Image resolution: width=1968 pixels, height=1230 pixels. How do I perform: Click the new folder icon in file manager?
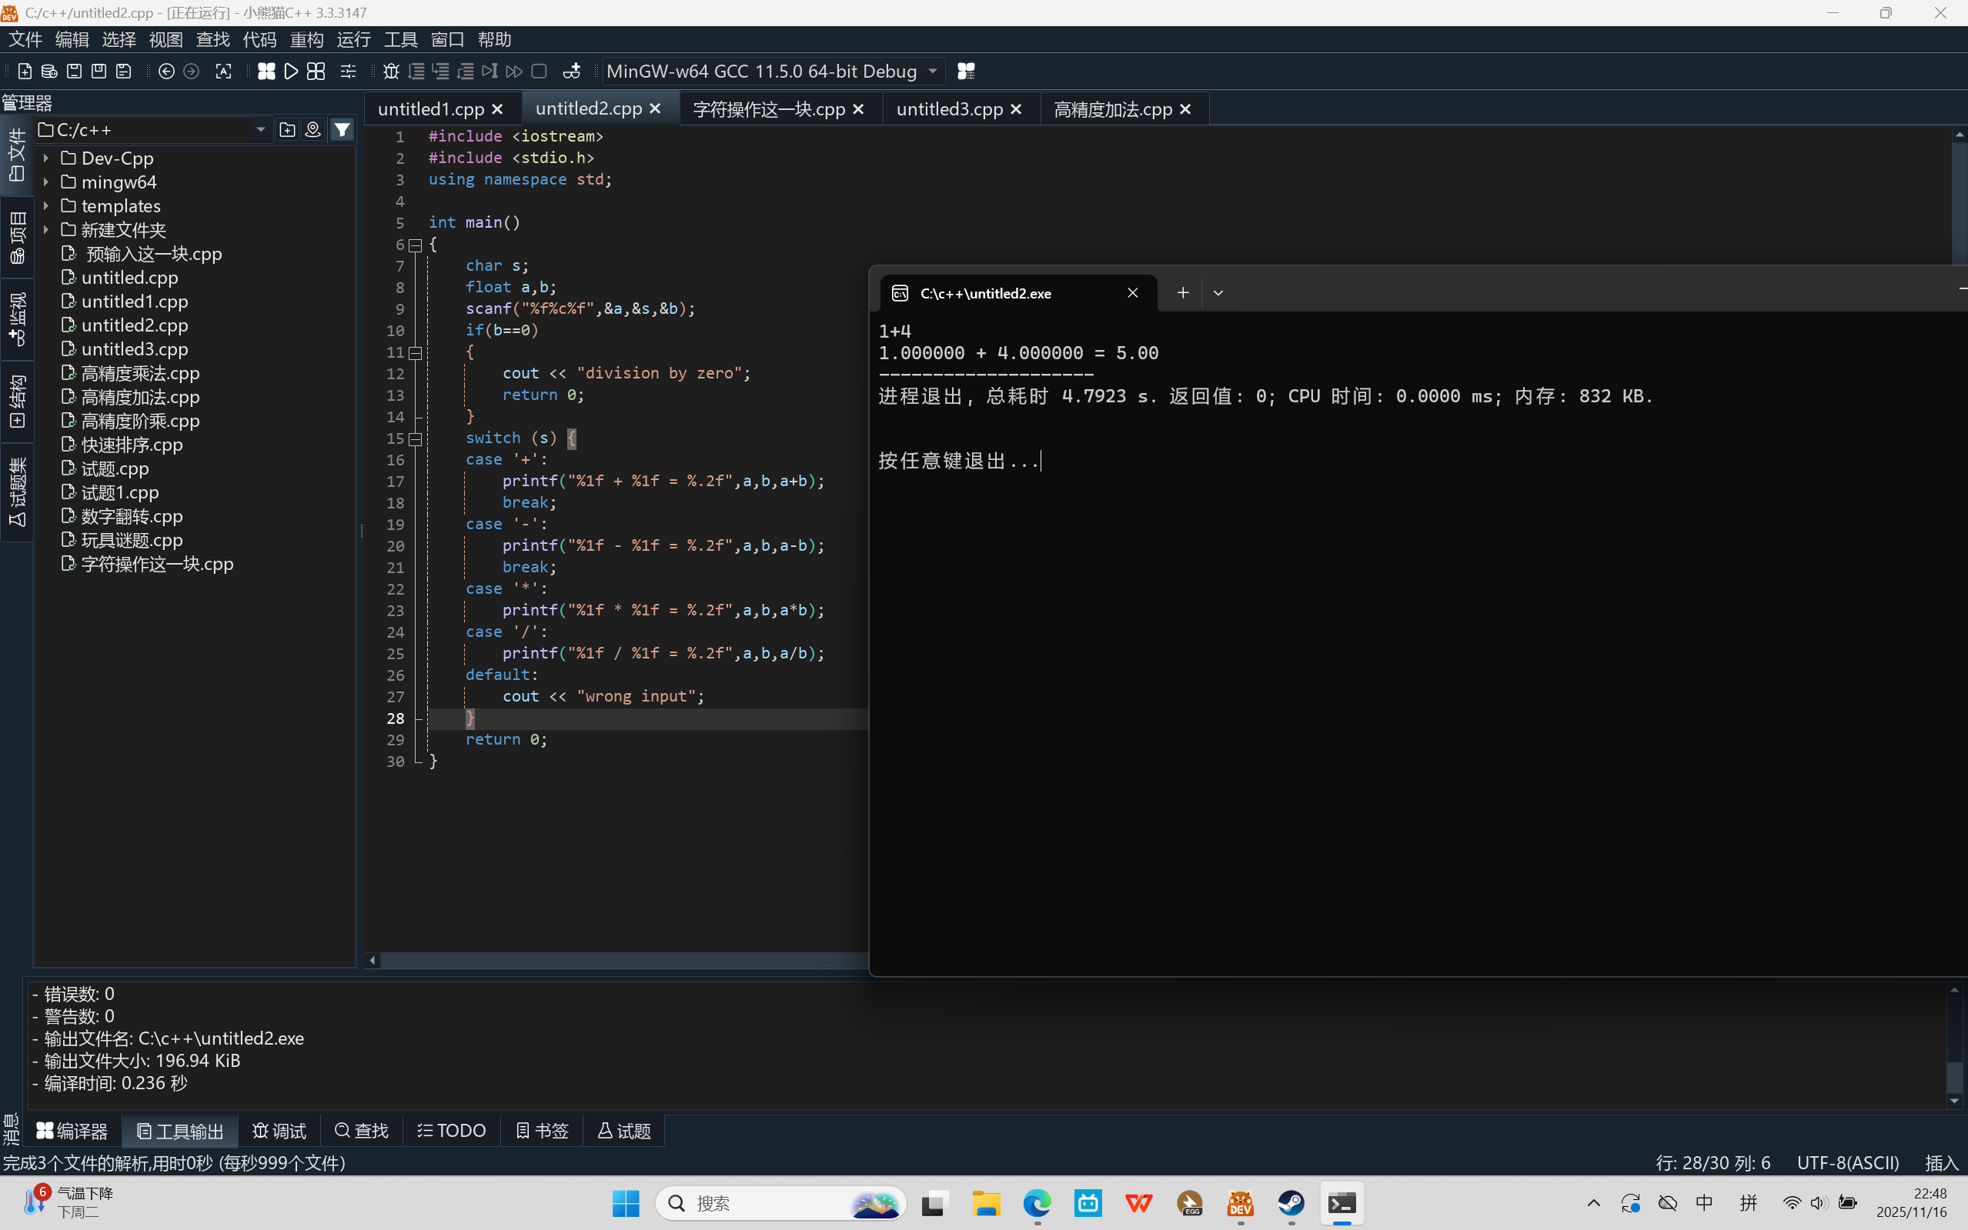click(287, 130)
